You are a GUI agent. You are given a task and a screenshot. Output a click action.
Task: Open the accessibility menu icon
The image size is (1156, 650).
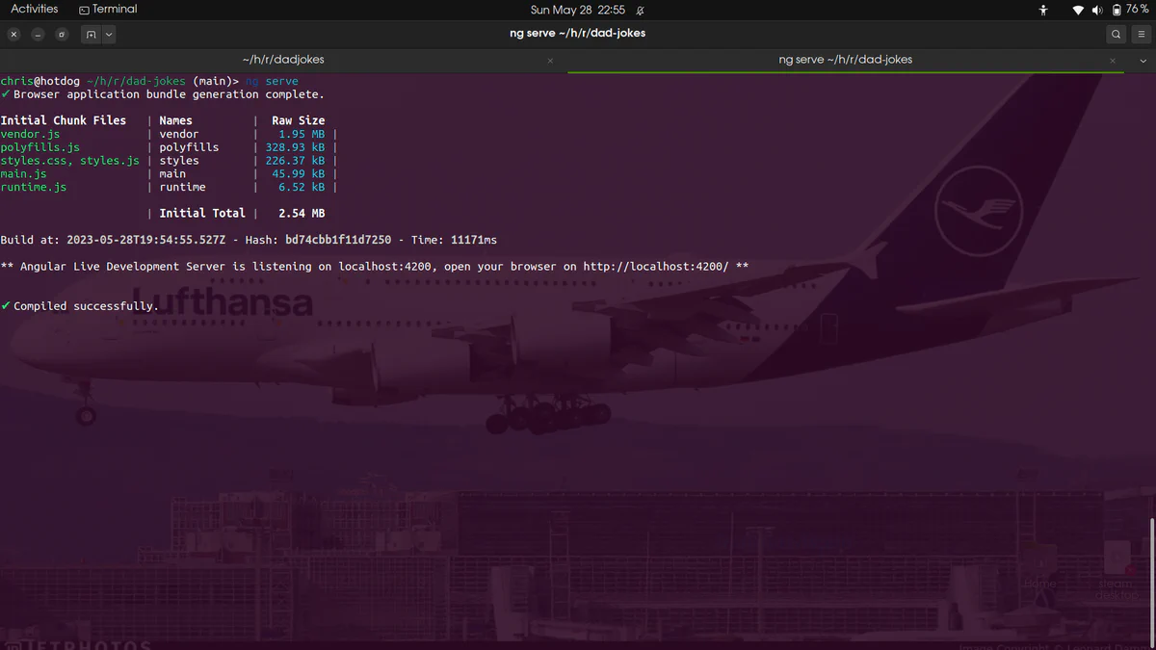point(1042,10)
